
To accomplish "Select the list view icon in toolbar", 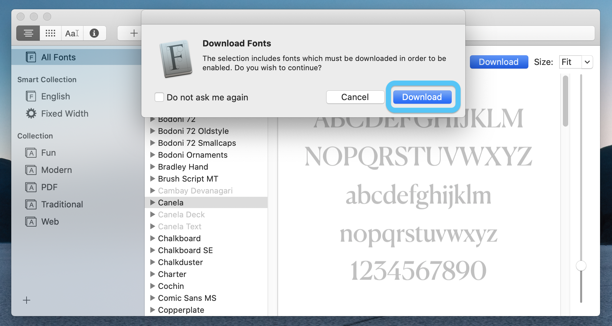I will pyautogui.click(x=28, y=33).
